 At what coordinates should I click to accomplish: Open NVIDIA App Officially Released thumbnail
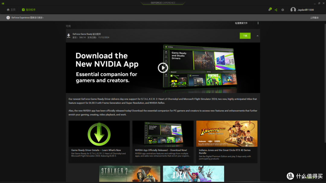tap(163, 134)
